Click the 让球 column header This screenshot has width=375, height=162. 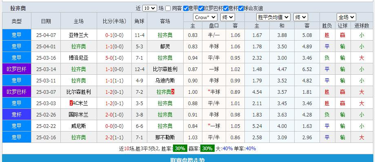(343, 26)
